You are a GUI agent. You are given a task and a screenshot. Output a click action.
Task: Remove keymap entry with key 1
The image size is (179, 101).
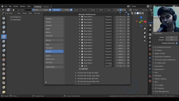(x=128, y=17)
